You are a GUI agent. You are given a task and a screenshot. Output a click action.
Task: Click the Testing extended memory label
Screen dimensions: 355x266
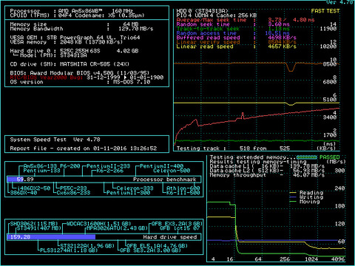tap(252, 157)
